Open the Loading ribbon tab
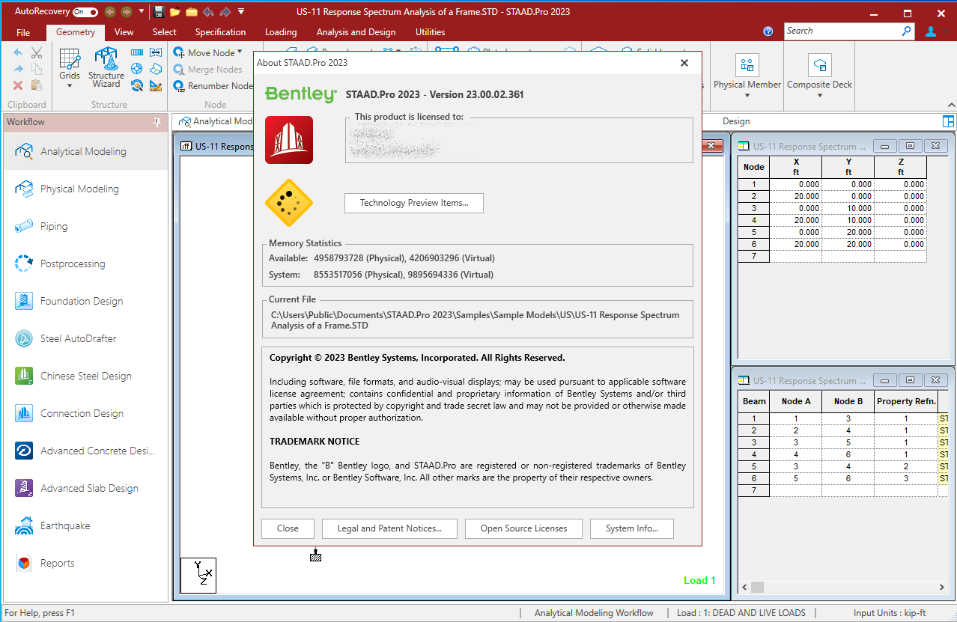The height and width of the screenshot is (622, 957). click(x=281, y=32)
